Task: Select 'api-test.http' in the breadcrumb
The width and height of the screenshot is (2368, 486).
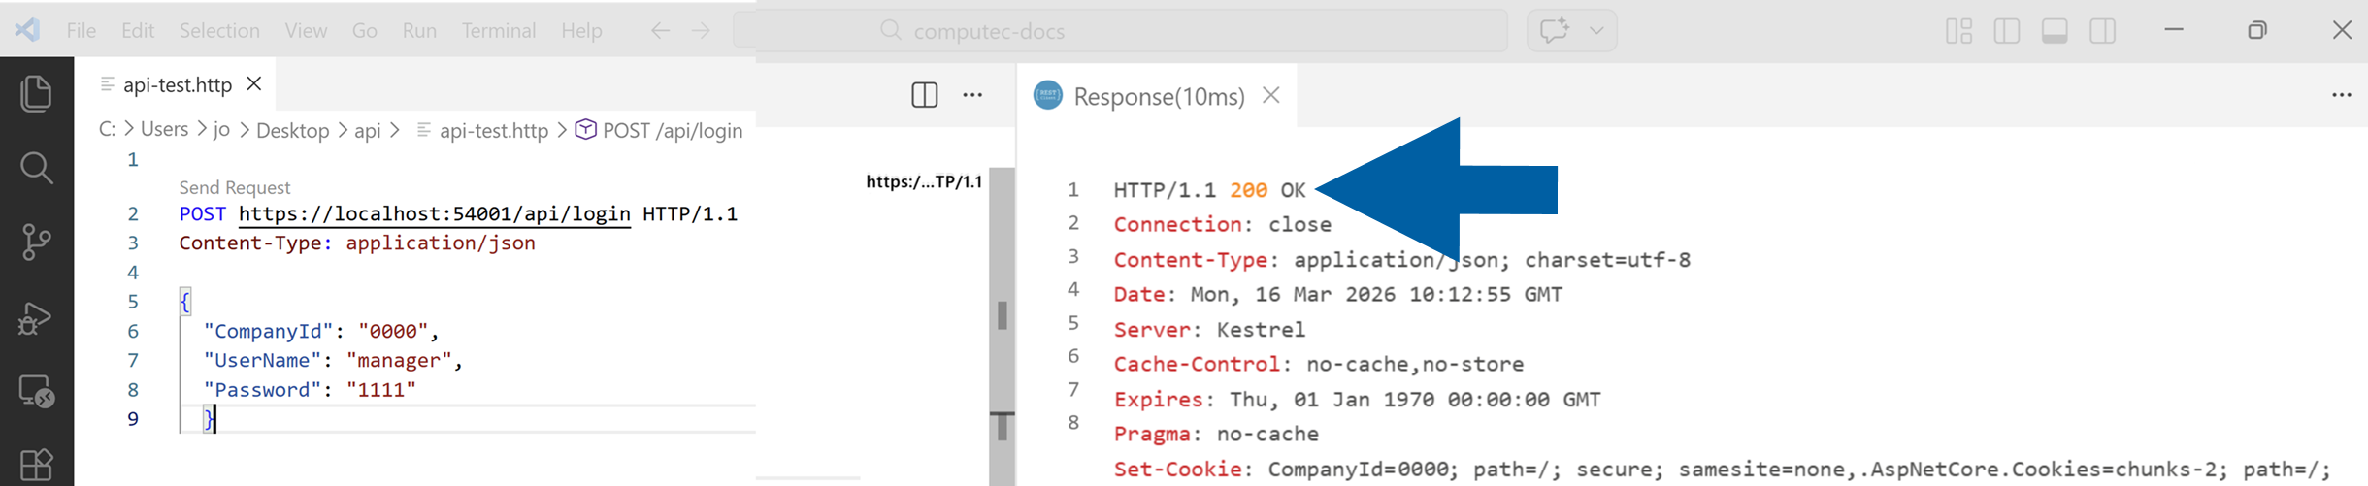Action: [494, 130]
